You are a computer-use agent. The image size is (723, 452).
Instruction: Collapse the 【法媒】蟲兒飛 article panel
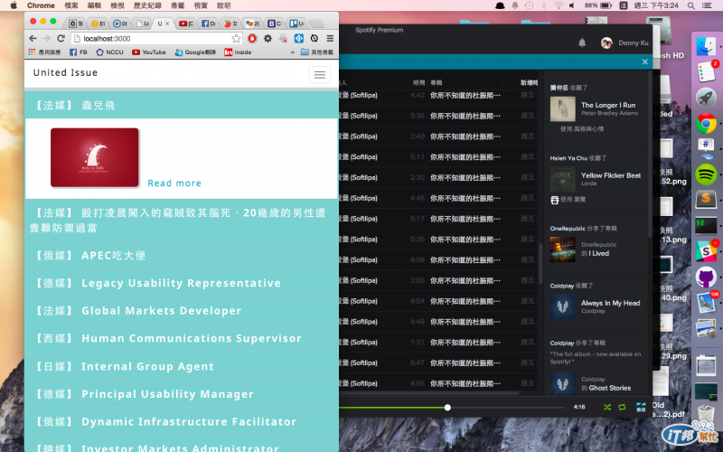pos(182,105)
